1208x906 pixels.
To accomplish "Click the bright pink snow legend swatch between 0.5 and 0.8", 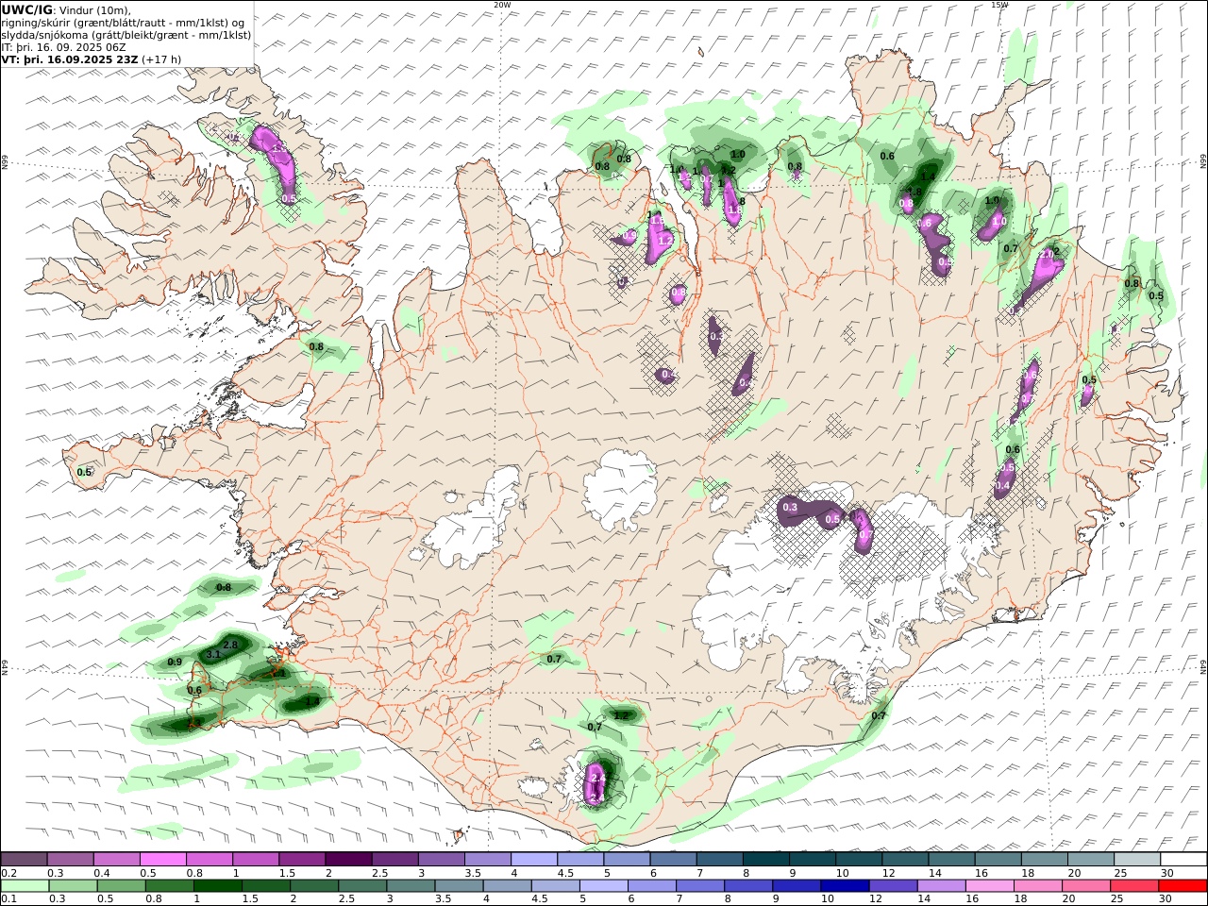I will click(x=163, y=859).
